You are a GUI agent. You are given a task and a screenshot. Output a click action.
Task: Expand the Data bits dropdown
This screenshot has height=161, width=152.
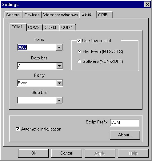59,66
